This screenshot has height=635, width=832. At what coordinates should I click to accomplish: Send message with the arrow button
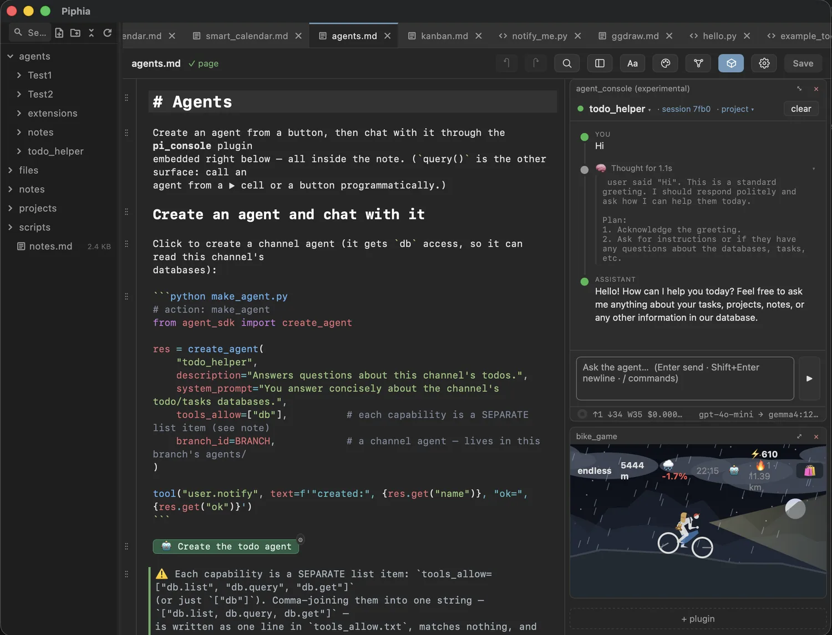(x=809, y=378)
